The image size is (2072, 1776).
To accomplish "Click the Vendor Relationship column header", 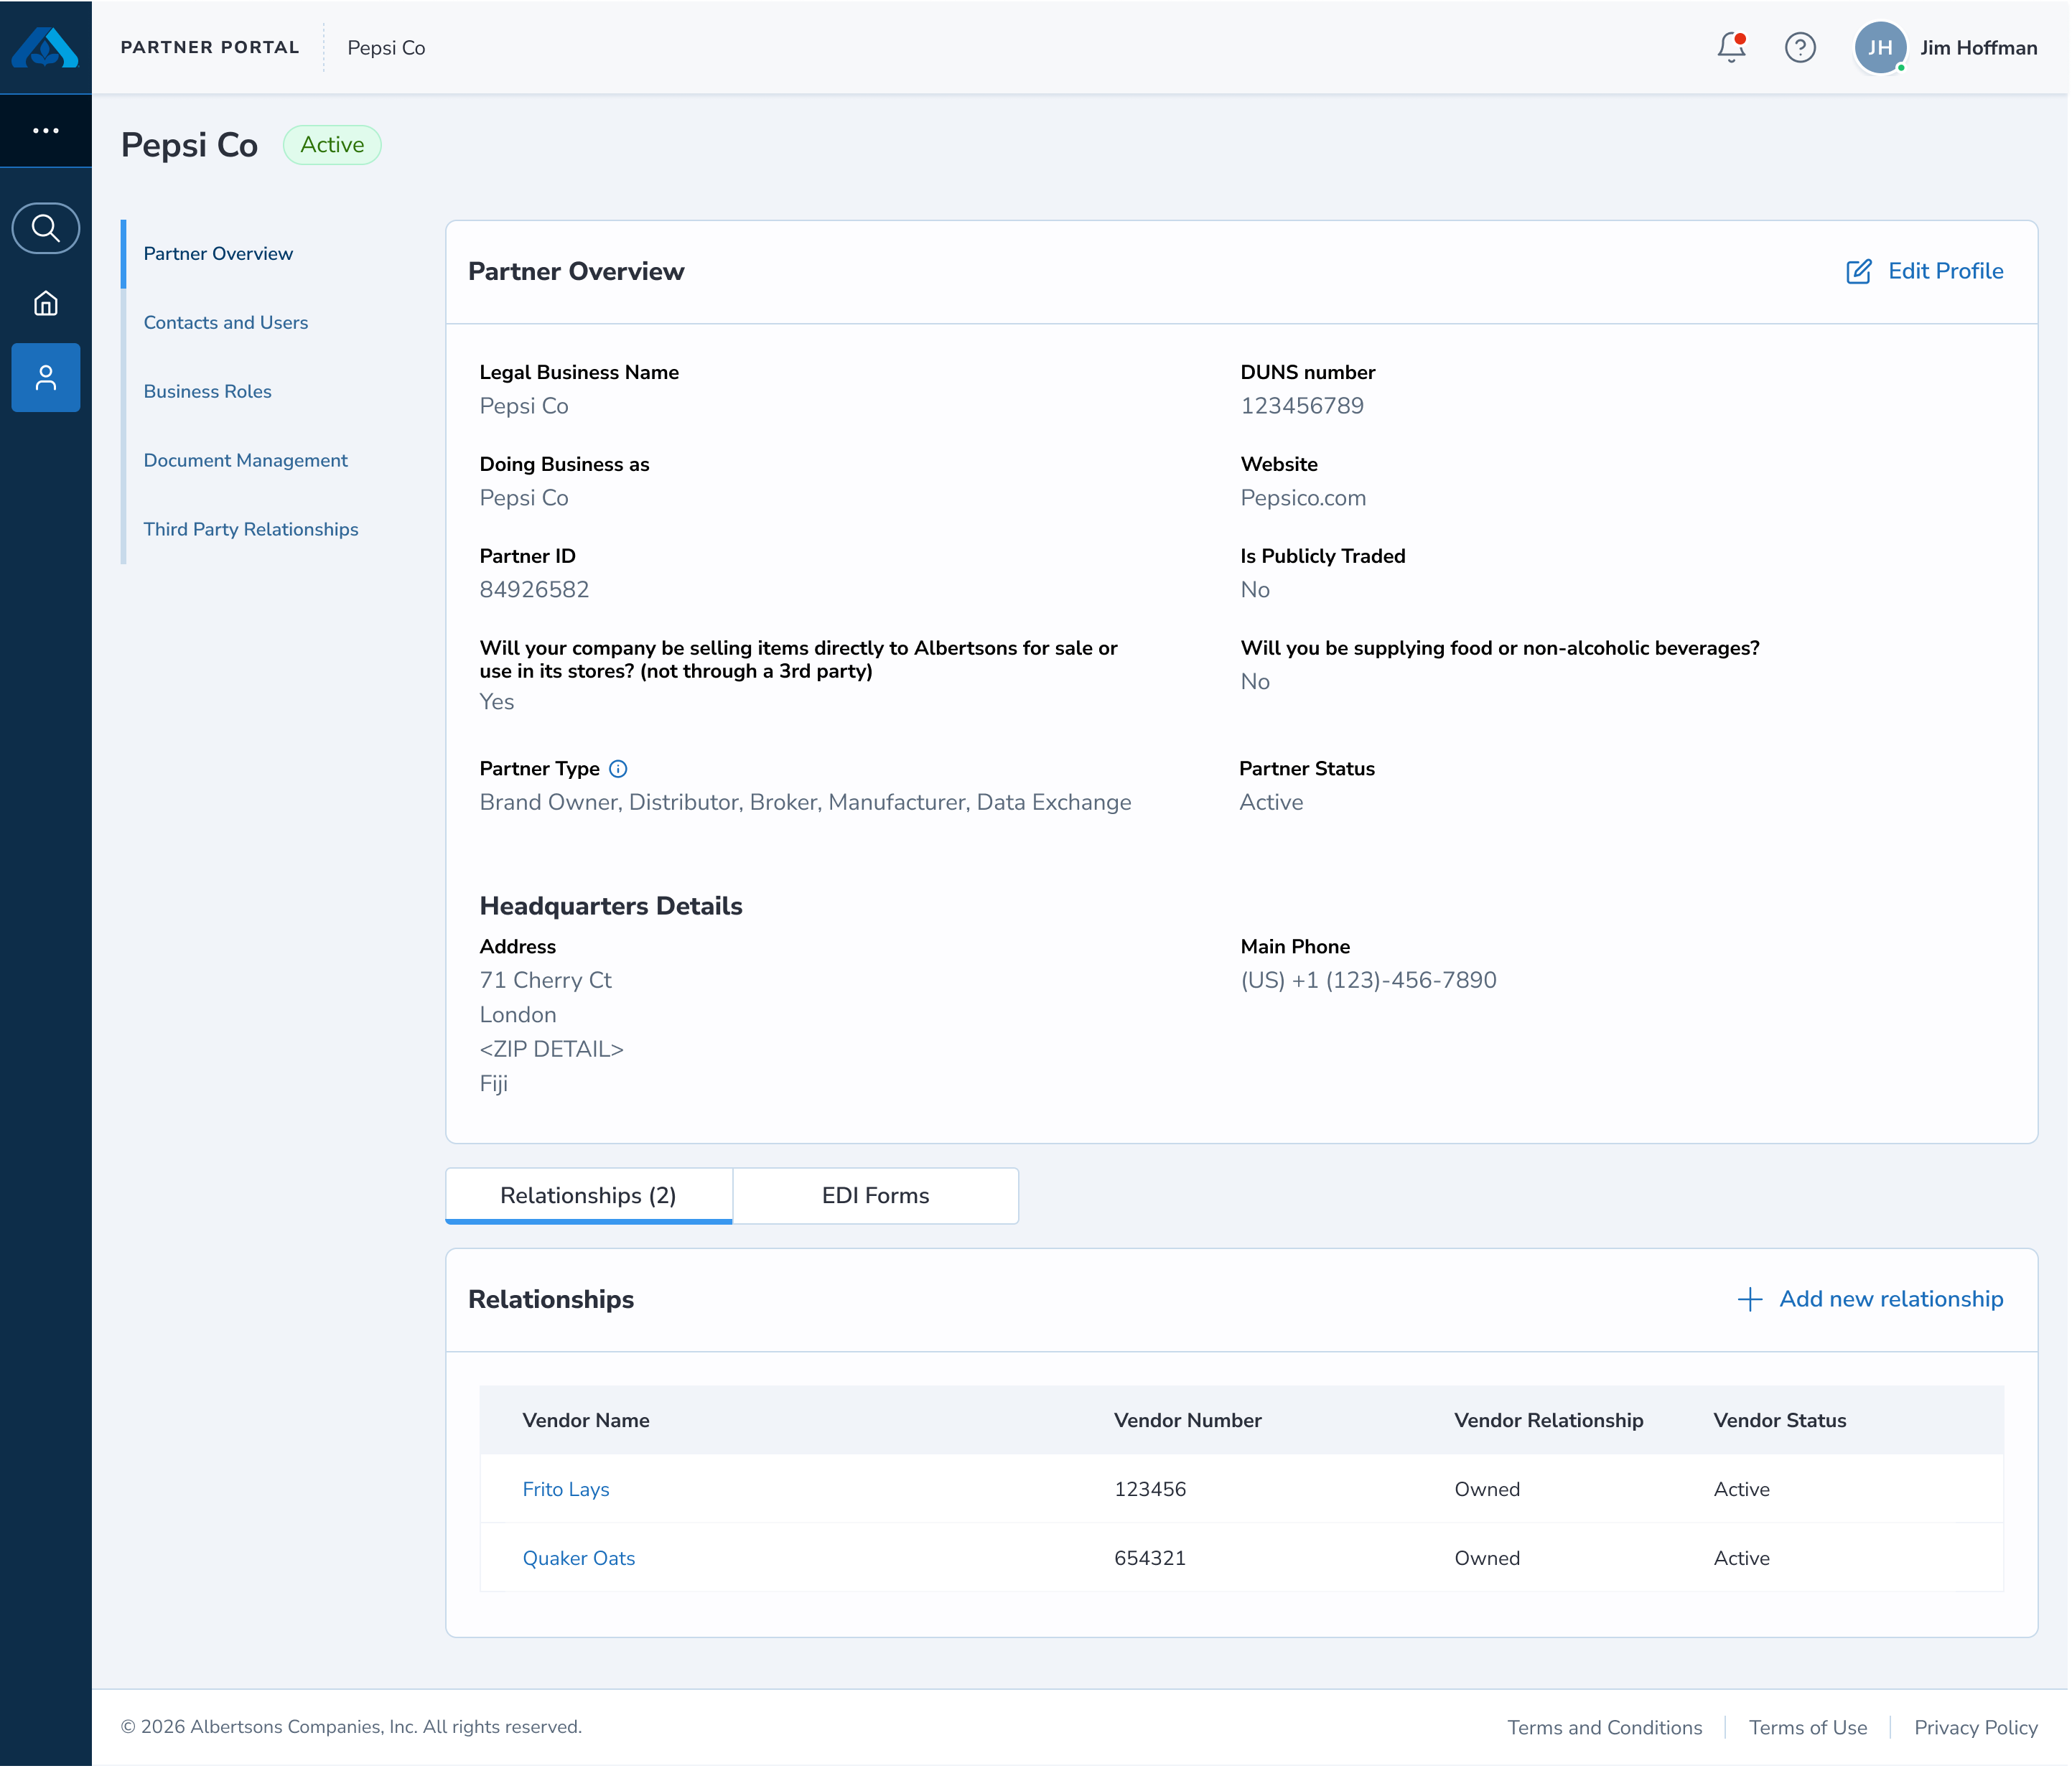I will pyautogui.click(x=1549, y=1421).
